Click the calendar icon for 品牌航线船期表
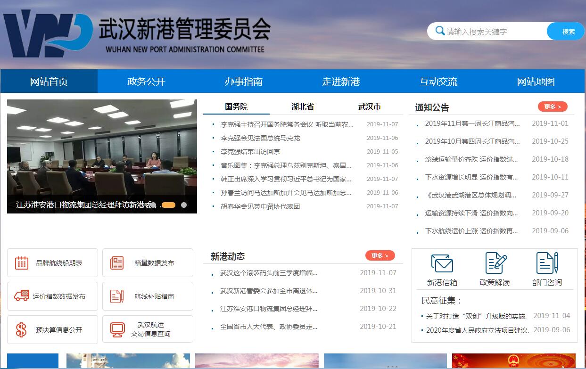Viewport: 586px width, 369px height. [22, 263]
